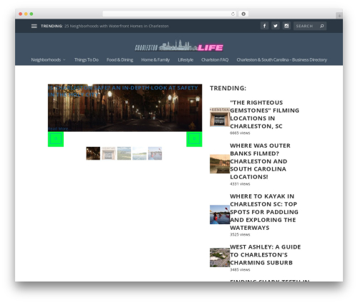Image resolution: width=358 pixels, height=303 pixels.
Task: Go to next slide with right green arrow
Action: coord(194,139)
